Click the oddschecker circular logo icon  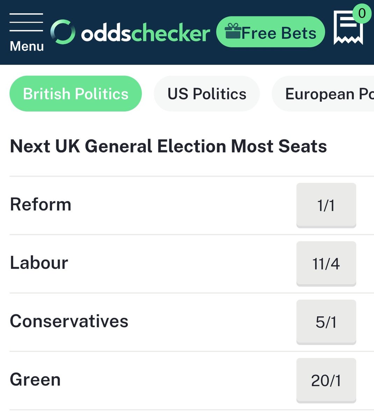coord(63,32)
